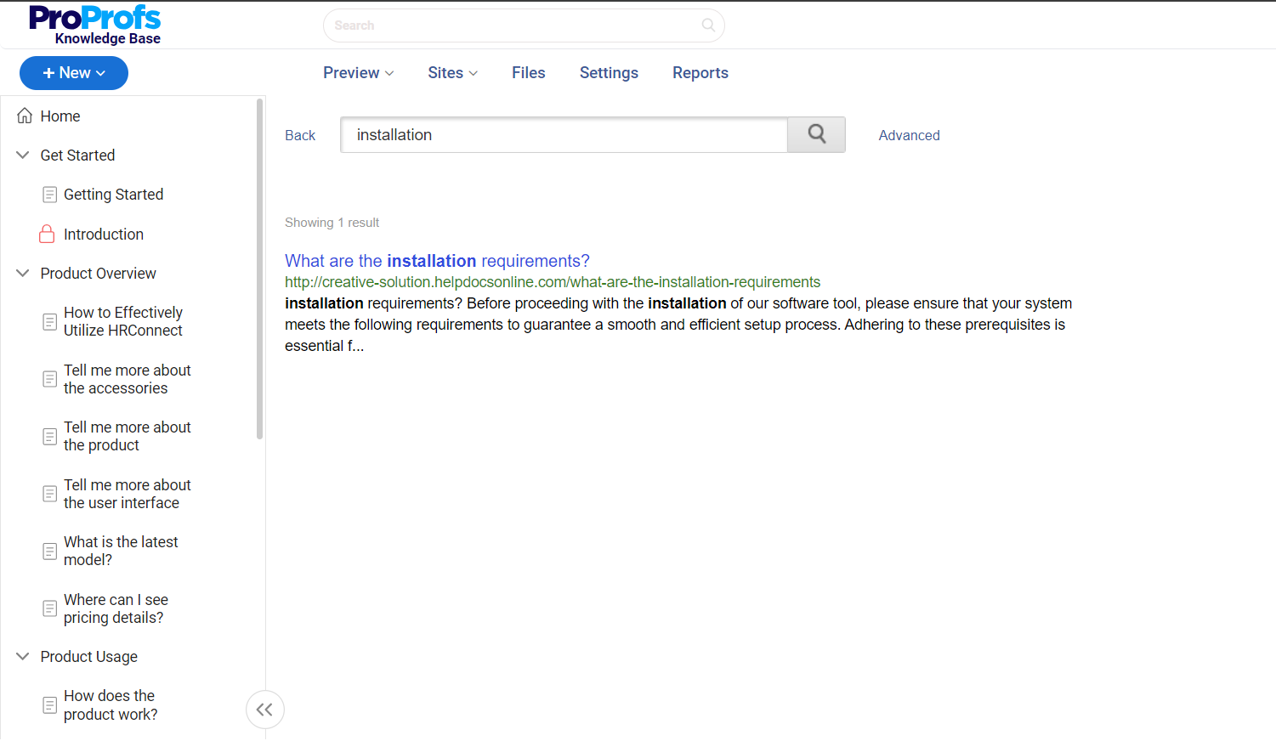
Task: Click the sidebar vertical scrollbar
Action: coord(259,269)
